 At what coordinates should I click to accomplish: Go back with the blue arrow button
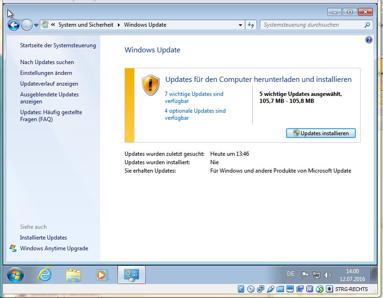click(x=14, y=25)
